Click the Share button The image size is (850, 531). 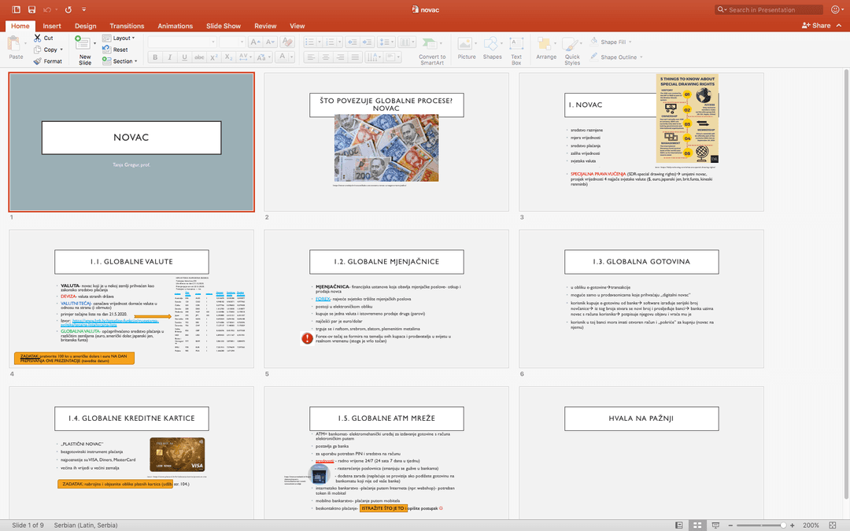(816, 25)
